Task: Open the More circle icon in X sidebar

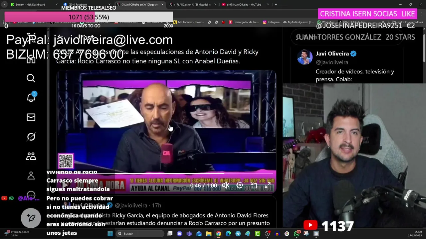Action: (x=31, y=195)
